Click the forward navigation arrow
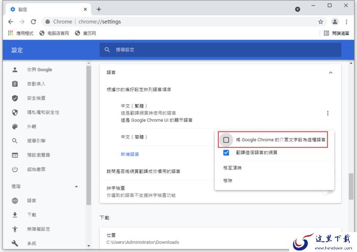Image resolution: width=357 pixels, height=252 pixels. [x=22, y=21]
